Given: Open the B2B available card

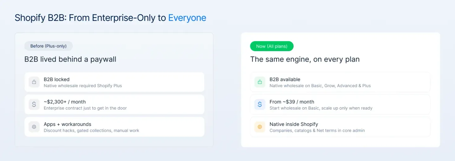Looking at the screenshot, I should 340,82.
